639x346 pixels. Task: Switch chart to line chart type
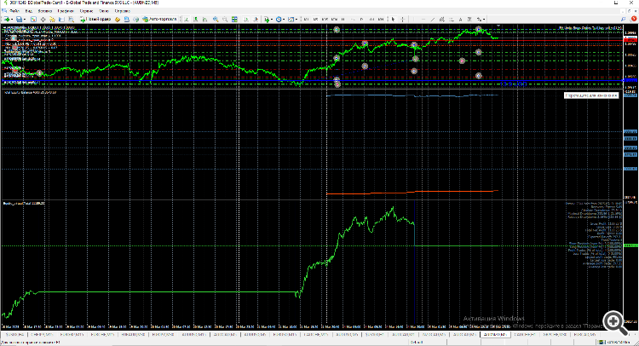click(x=205, y=19)
